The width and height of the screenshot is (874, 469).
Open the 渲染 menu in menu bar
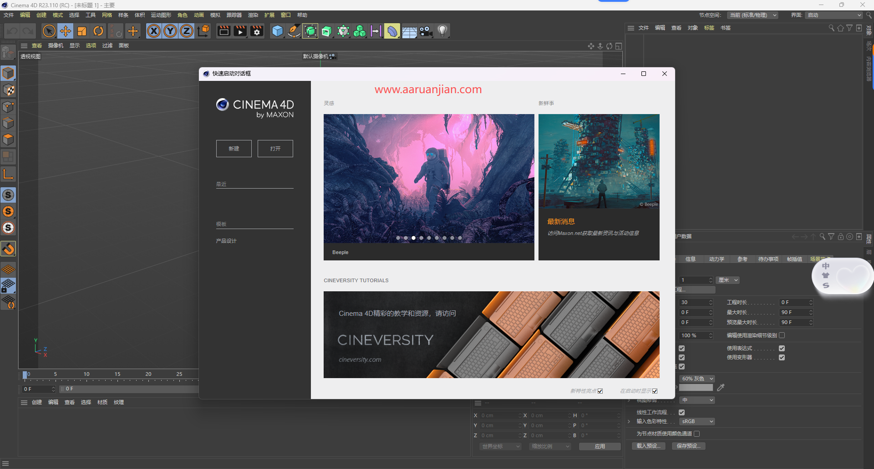253,15
